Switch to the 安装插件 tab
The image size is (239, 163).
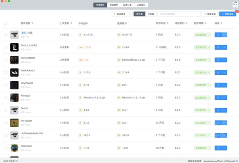(114, 5)
